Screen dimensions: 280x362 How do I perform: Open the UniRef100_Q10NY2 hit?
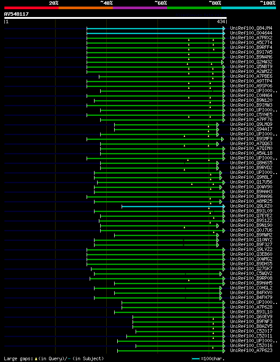coord(251,240)
